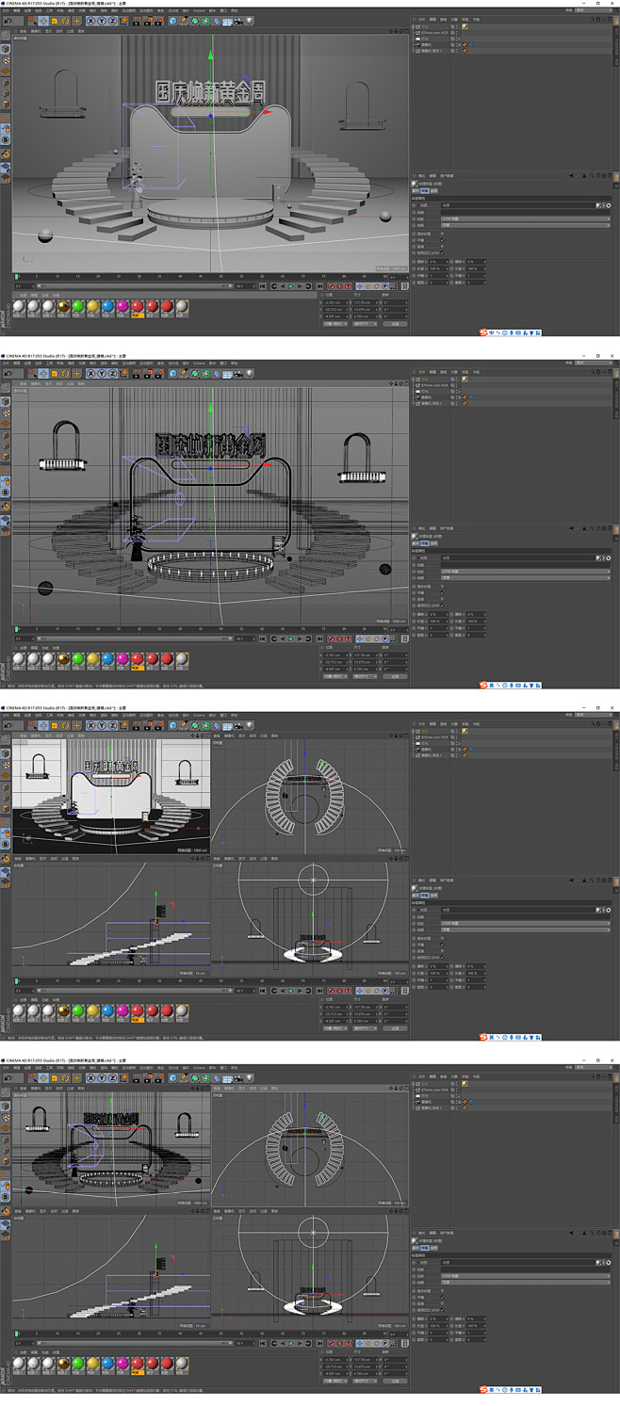
Task: Select Move tool in shaded single-view window
Action: pos(43,21)
